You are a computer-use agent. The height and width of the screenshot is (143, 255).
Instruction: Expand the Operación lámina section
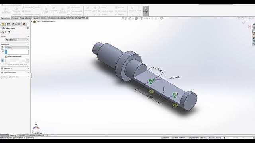[x=28, y=73]
